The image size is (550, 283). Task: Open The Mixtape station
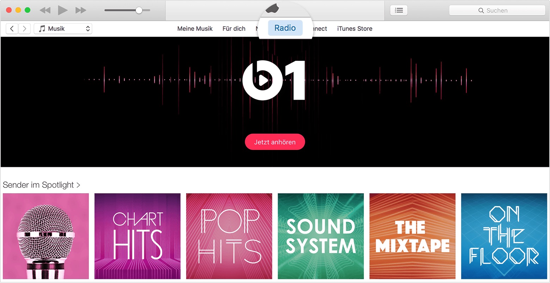coord(412,236)
